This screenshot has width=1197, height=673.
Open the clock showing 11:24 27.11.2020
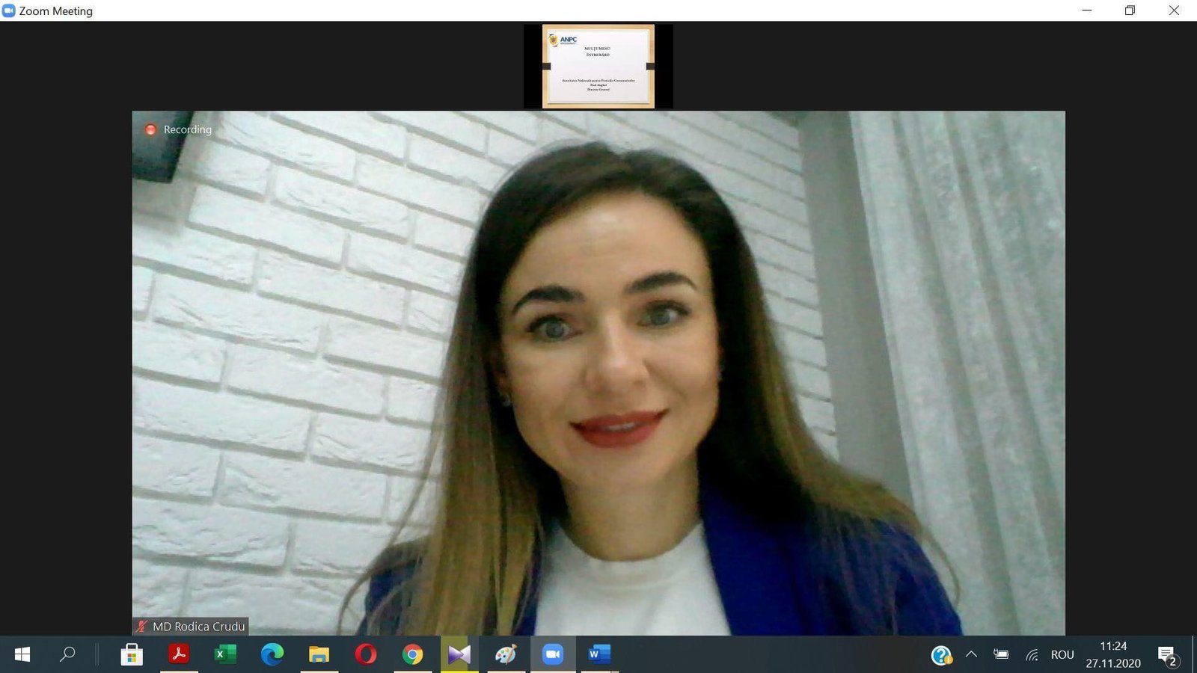pos(1113,654)
